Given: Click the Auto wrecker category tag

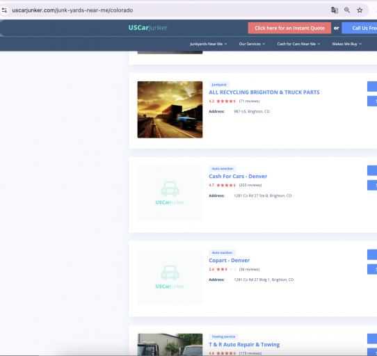Looking at the screenshot, I should tap(223, 168).
